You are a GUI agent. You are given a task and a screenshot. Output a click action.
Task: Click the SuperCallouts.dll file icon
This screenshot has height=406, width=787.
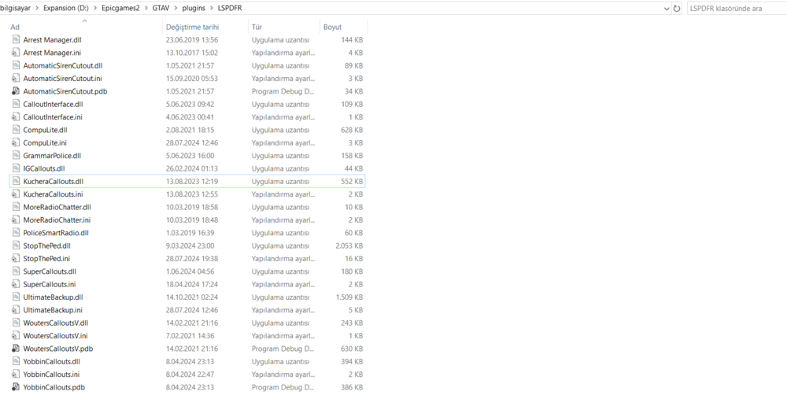[16, 271]
